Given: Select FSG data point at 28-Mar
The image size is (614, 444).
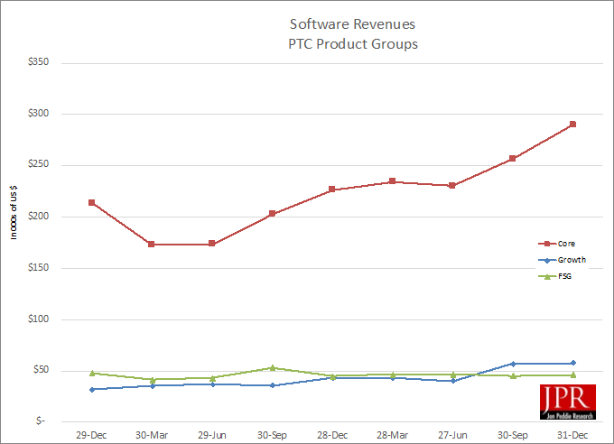Looking at the screenshot, I should 393,375.
